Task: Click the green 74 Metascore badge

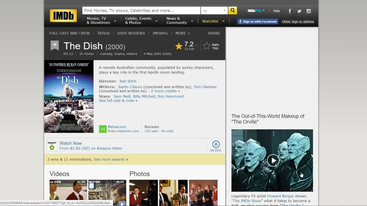Action: point(103,129)
